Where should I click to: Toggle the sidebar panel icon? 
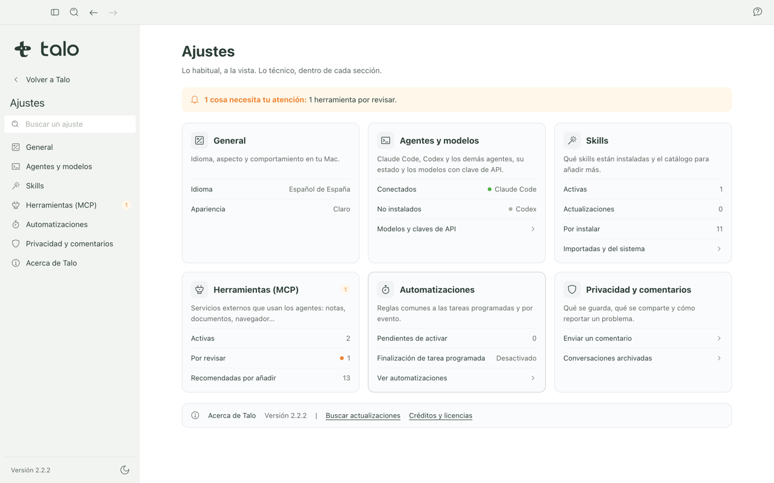55,12
